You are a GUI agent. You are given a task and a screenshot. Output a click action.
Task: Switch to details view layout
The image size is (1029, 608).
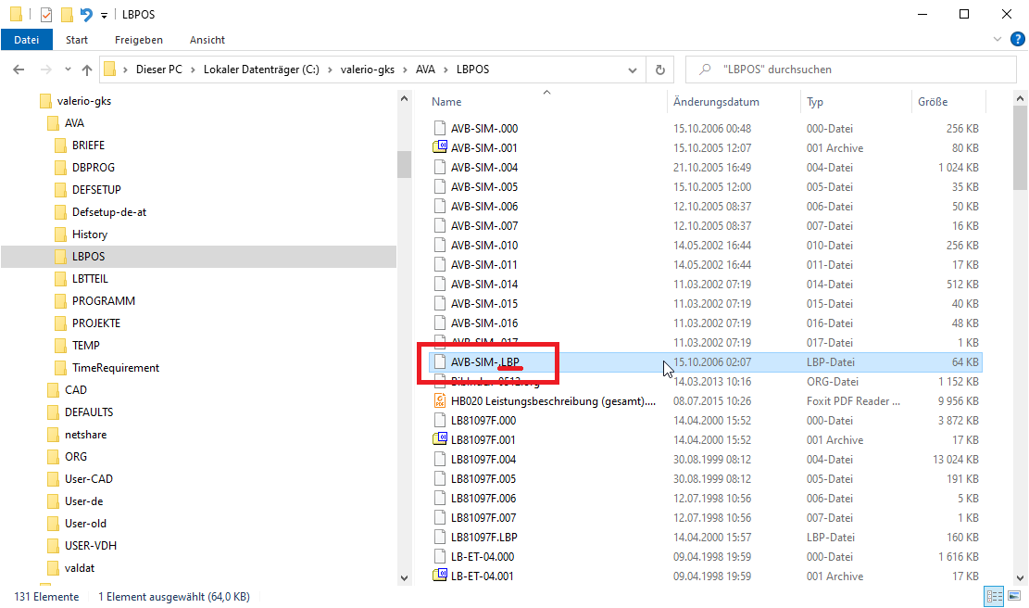(995, 597)
